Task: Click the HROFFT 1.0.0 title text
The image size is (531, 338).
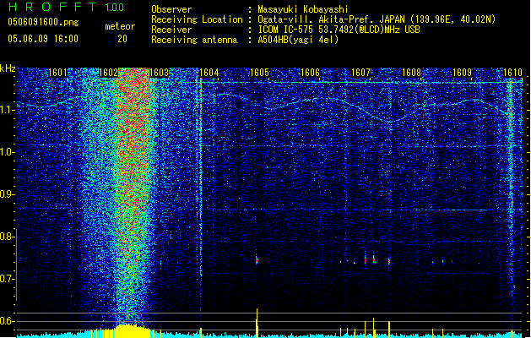Action: 66,7
